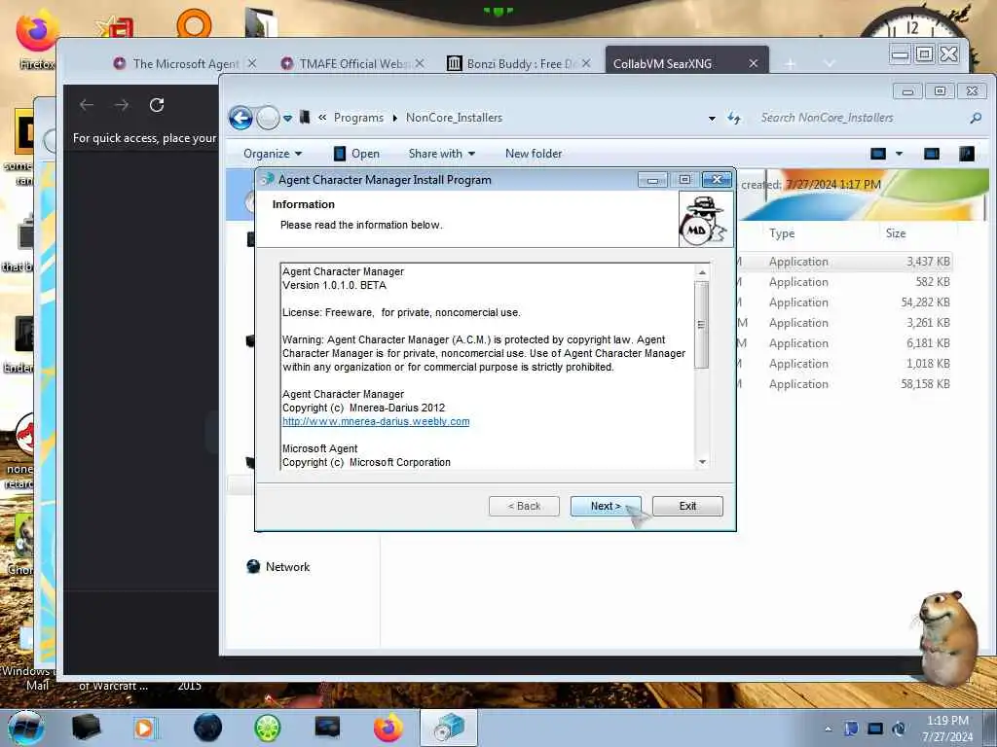Close the Bonzi Buddy tab
997x747 pixels.
586,63
